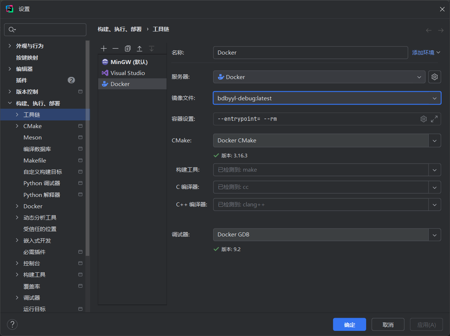Open the debugger Docker GDB dropdown

point(435,235)
